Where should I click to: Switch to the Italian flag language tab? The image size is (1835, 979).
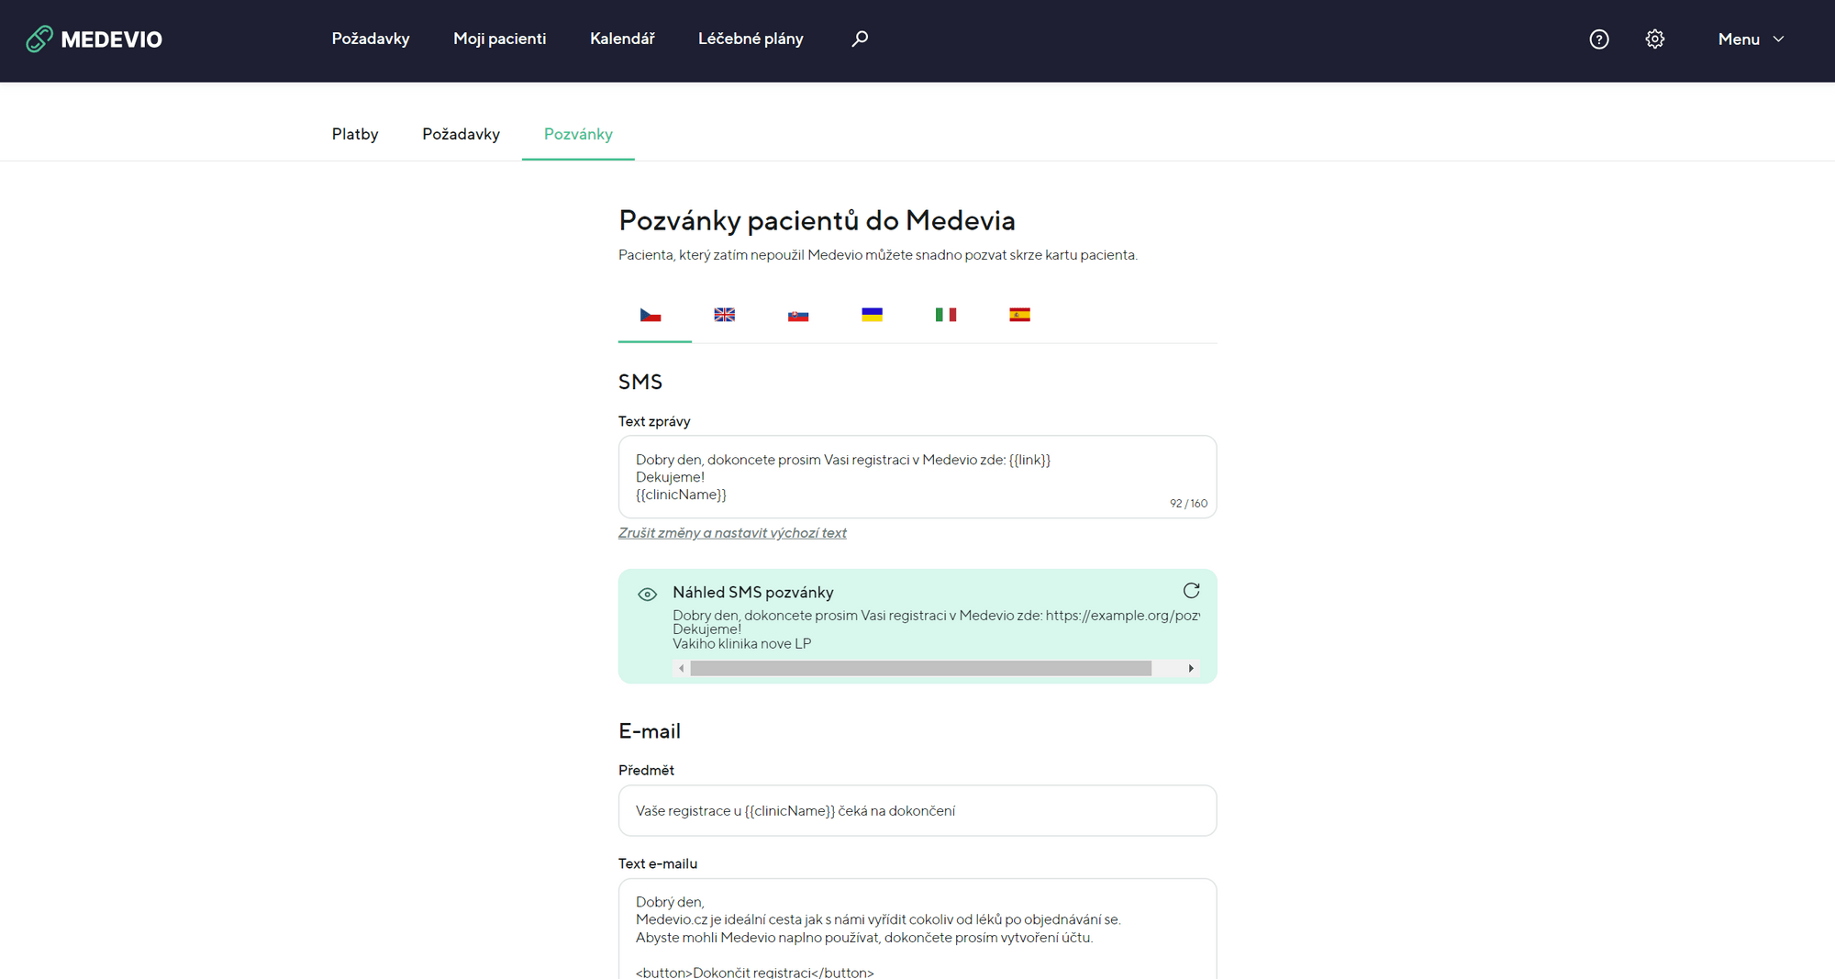tap(946, 315)
